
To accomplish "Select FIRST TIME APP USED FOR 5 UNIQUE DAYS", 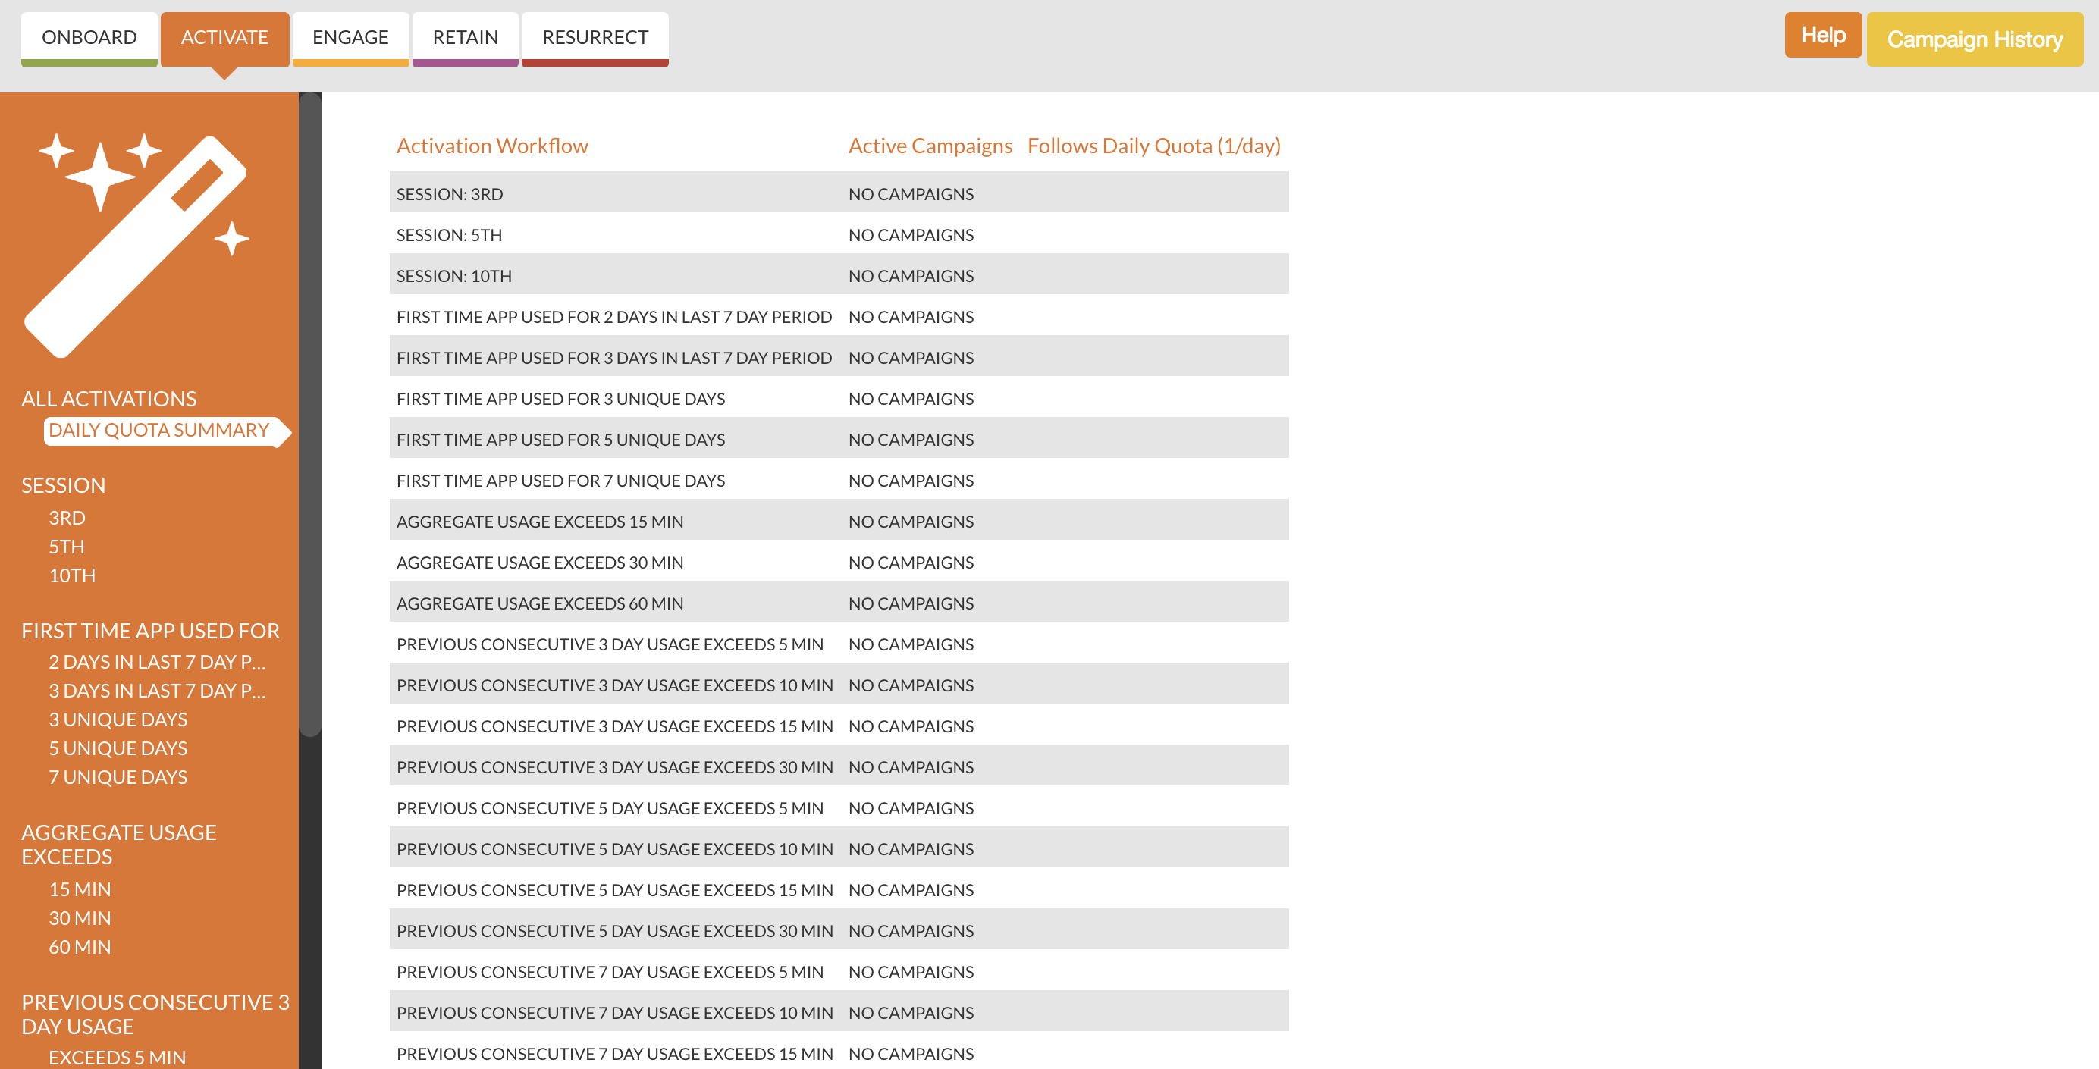I will click(839, 439).
